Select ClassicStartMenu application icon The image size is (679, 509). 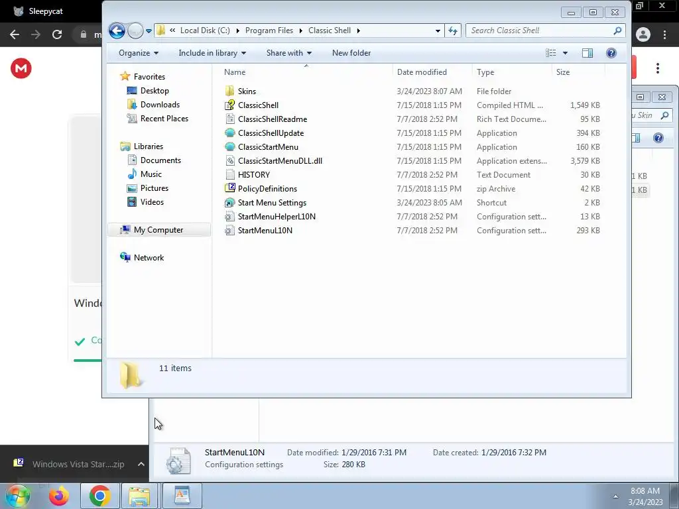click(x=229, y=146)
